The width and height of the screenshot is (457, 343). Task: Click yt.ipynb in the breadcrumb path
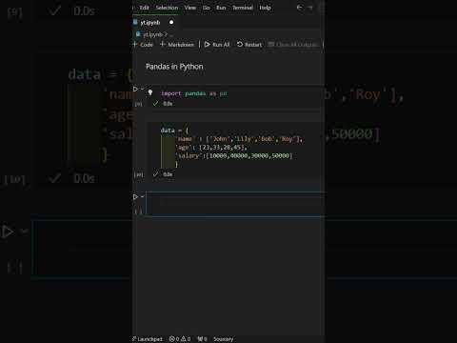click(152, 34)
